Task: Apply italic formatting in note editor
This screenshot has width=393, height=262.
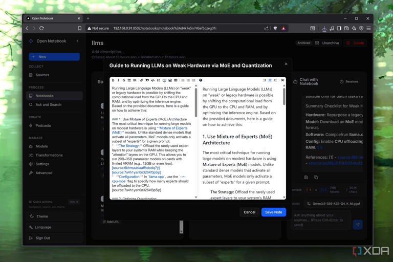Action: click(118, 80)
